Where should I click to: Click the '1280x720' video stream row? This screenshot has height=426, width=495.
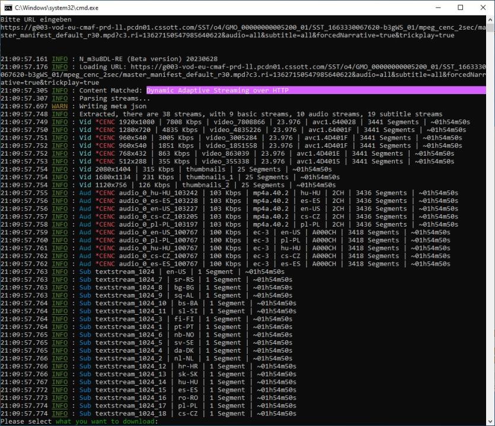[234, 130]
